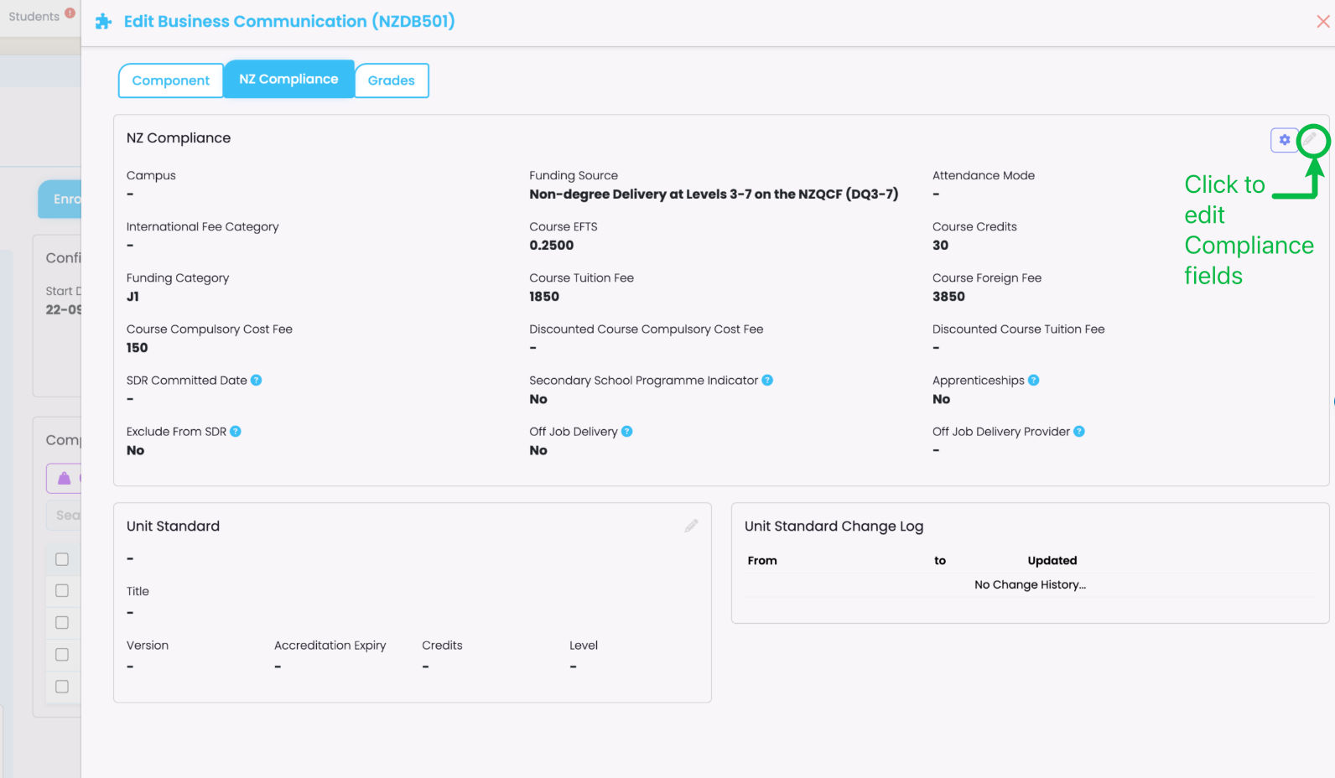The width and height of the screenshot is (1335, 778).
Task: Edit the Unit Standard using its pencil icon
Action: 691,526
